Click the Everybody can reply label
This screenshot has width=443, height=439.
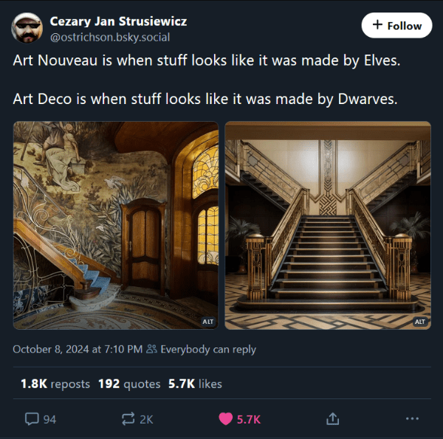208,349
